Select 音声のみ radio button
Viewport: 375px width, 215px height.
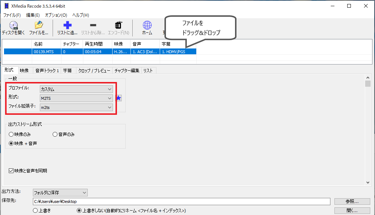[x=55, y=134]
